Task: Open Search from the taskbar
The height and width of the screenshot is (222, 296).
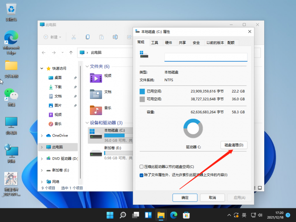Action: pos(123,215)
